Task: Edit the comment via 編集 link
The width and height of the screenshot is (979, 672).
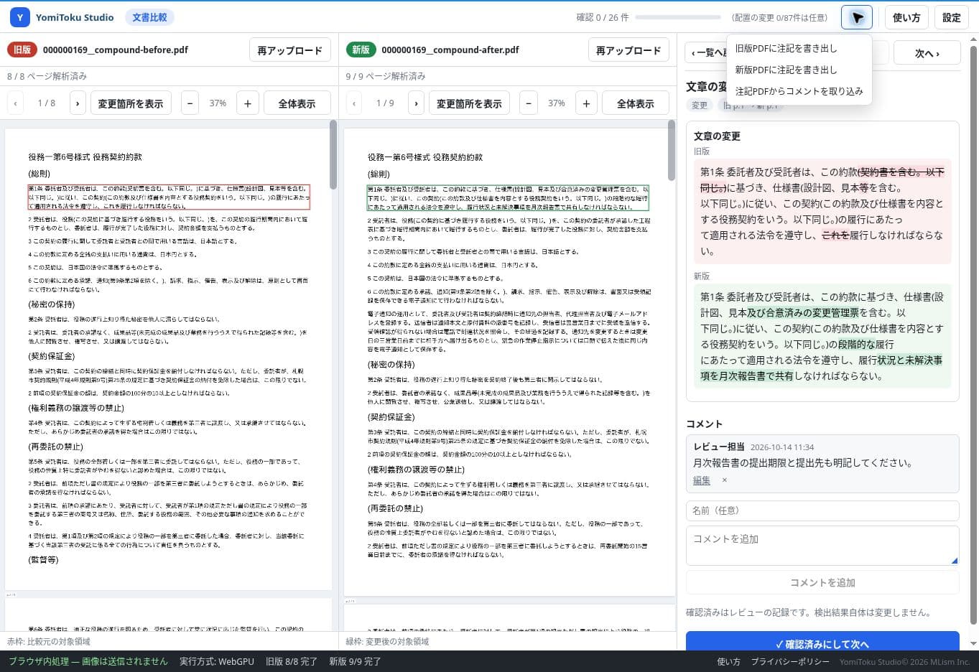Action: click(702, 480)
